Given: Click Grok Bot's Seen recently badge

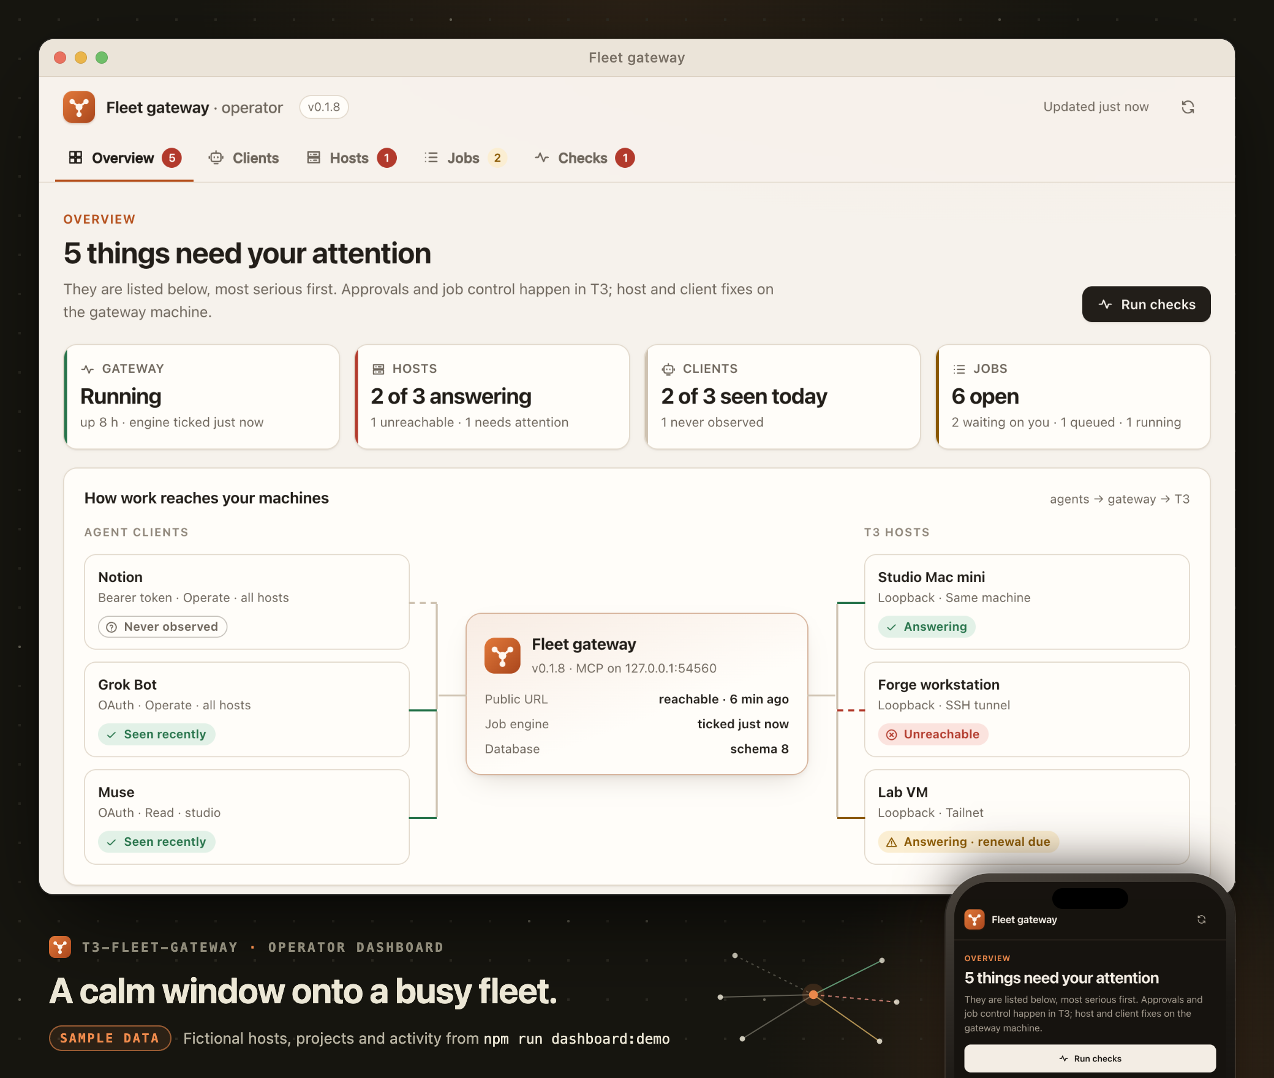Looking at the screenshot, I should pyautogui.click(x=157, y=734).
